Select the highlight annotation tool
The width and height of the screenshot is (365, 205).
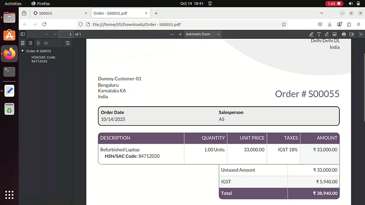point(311,34)
